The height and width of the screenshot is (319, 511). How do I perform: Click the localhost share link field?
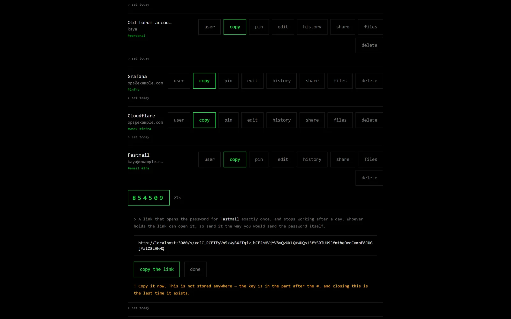256,246
